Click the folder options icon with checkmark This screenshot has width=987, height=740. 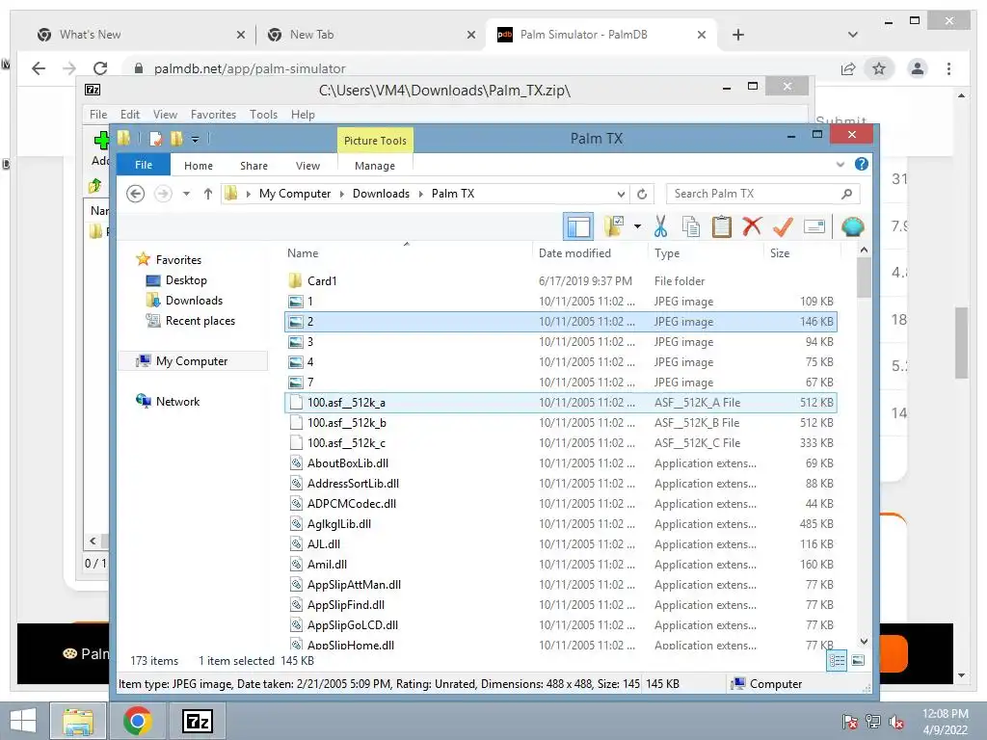[614, 226]
